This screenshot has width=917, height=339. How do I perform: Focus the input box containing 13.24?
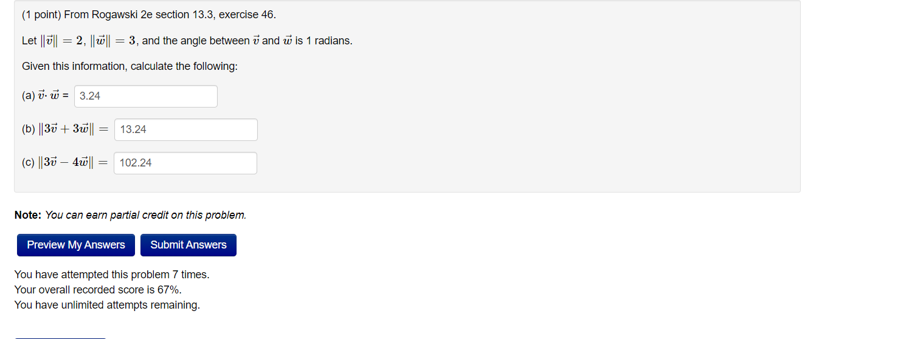pyautogui.click(x=186, y=129)
